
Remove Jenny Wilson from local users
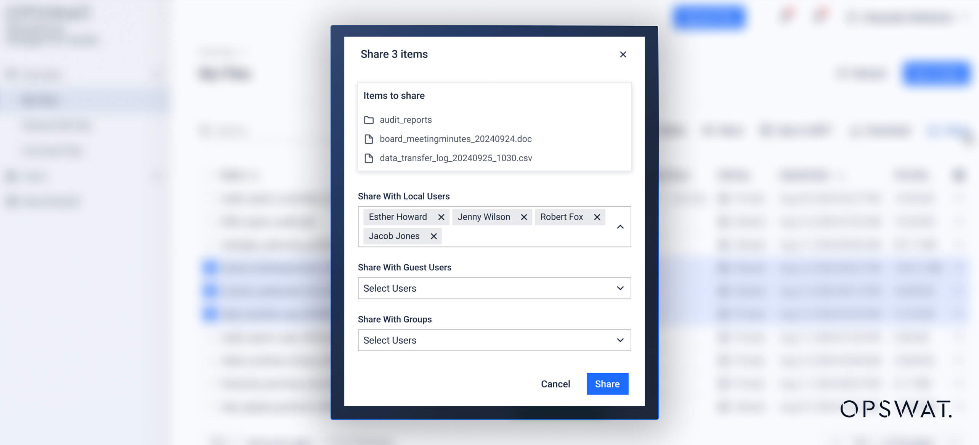tap(524, 217)
